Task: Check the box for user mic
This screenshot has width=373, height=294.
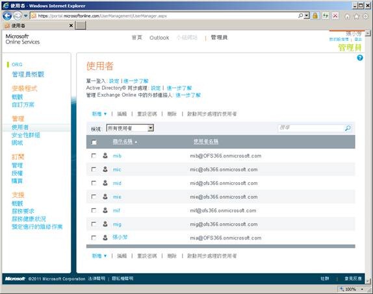Action: click(94, 169)
